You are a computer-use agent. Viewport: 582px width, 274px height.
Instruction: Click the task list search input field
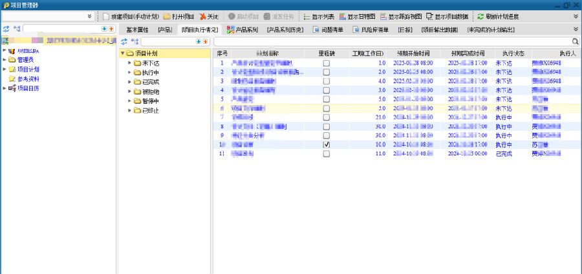coord(388,41)
